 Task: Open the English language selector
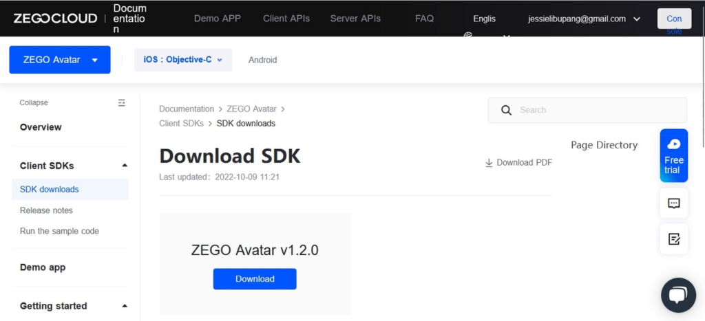484,19
